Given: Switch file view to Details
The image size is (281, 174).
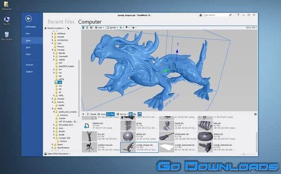Looking at the screenshot, I should coord(92,114).
